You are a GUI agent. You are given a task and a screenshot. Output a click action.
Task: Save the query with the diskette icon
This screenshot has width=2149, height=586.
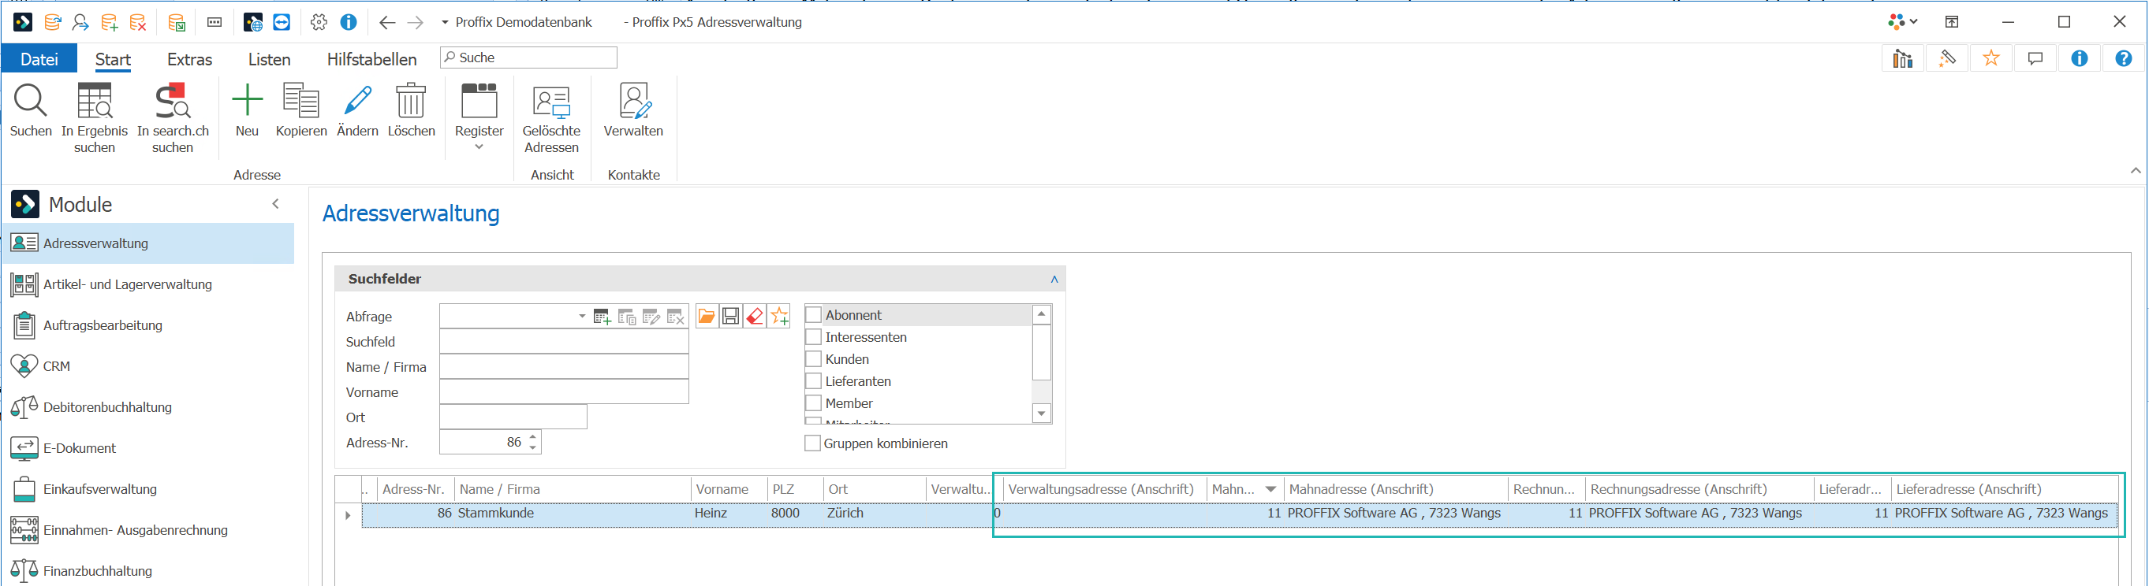[x=731, y=317]
